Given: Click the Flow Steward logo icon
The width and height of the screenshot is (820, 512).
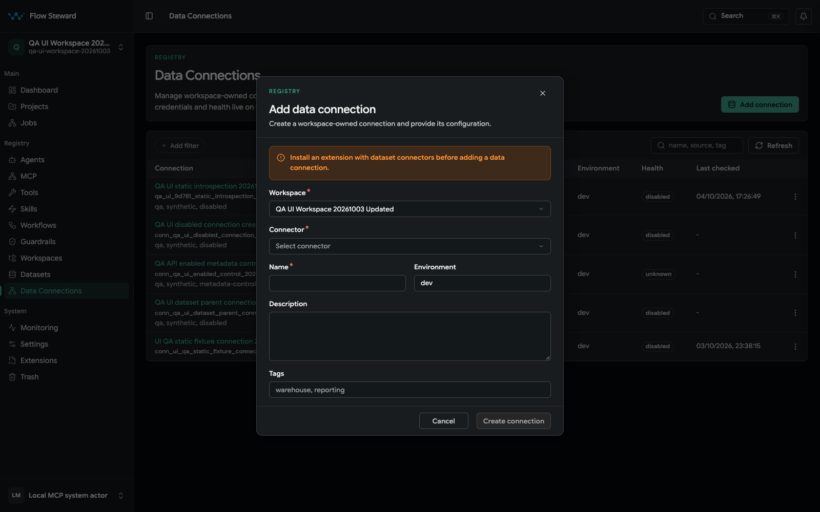Looking at the screenshot, I should [16, 16].
